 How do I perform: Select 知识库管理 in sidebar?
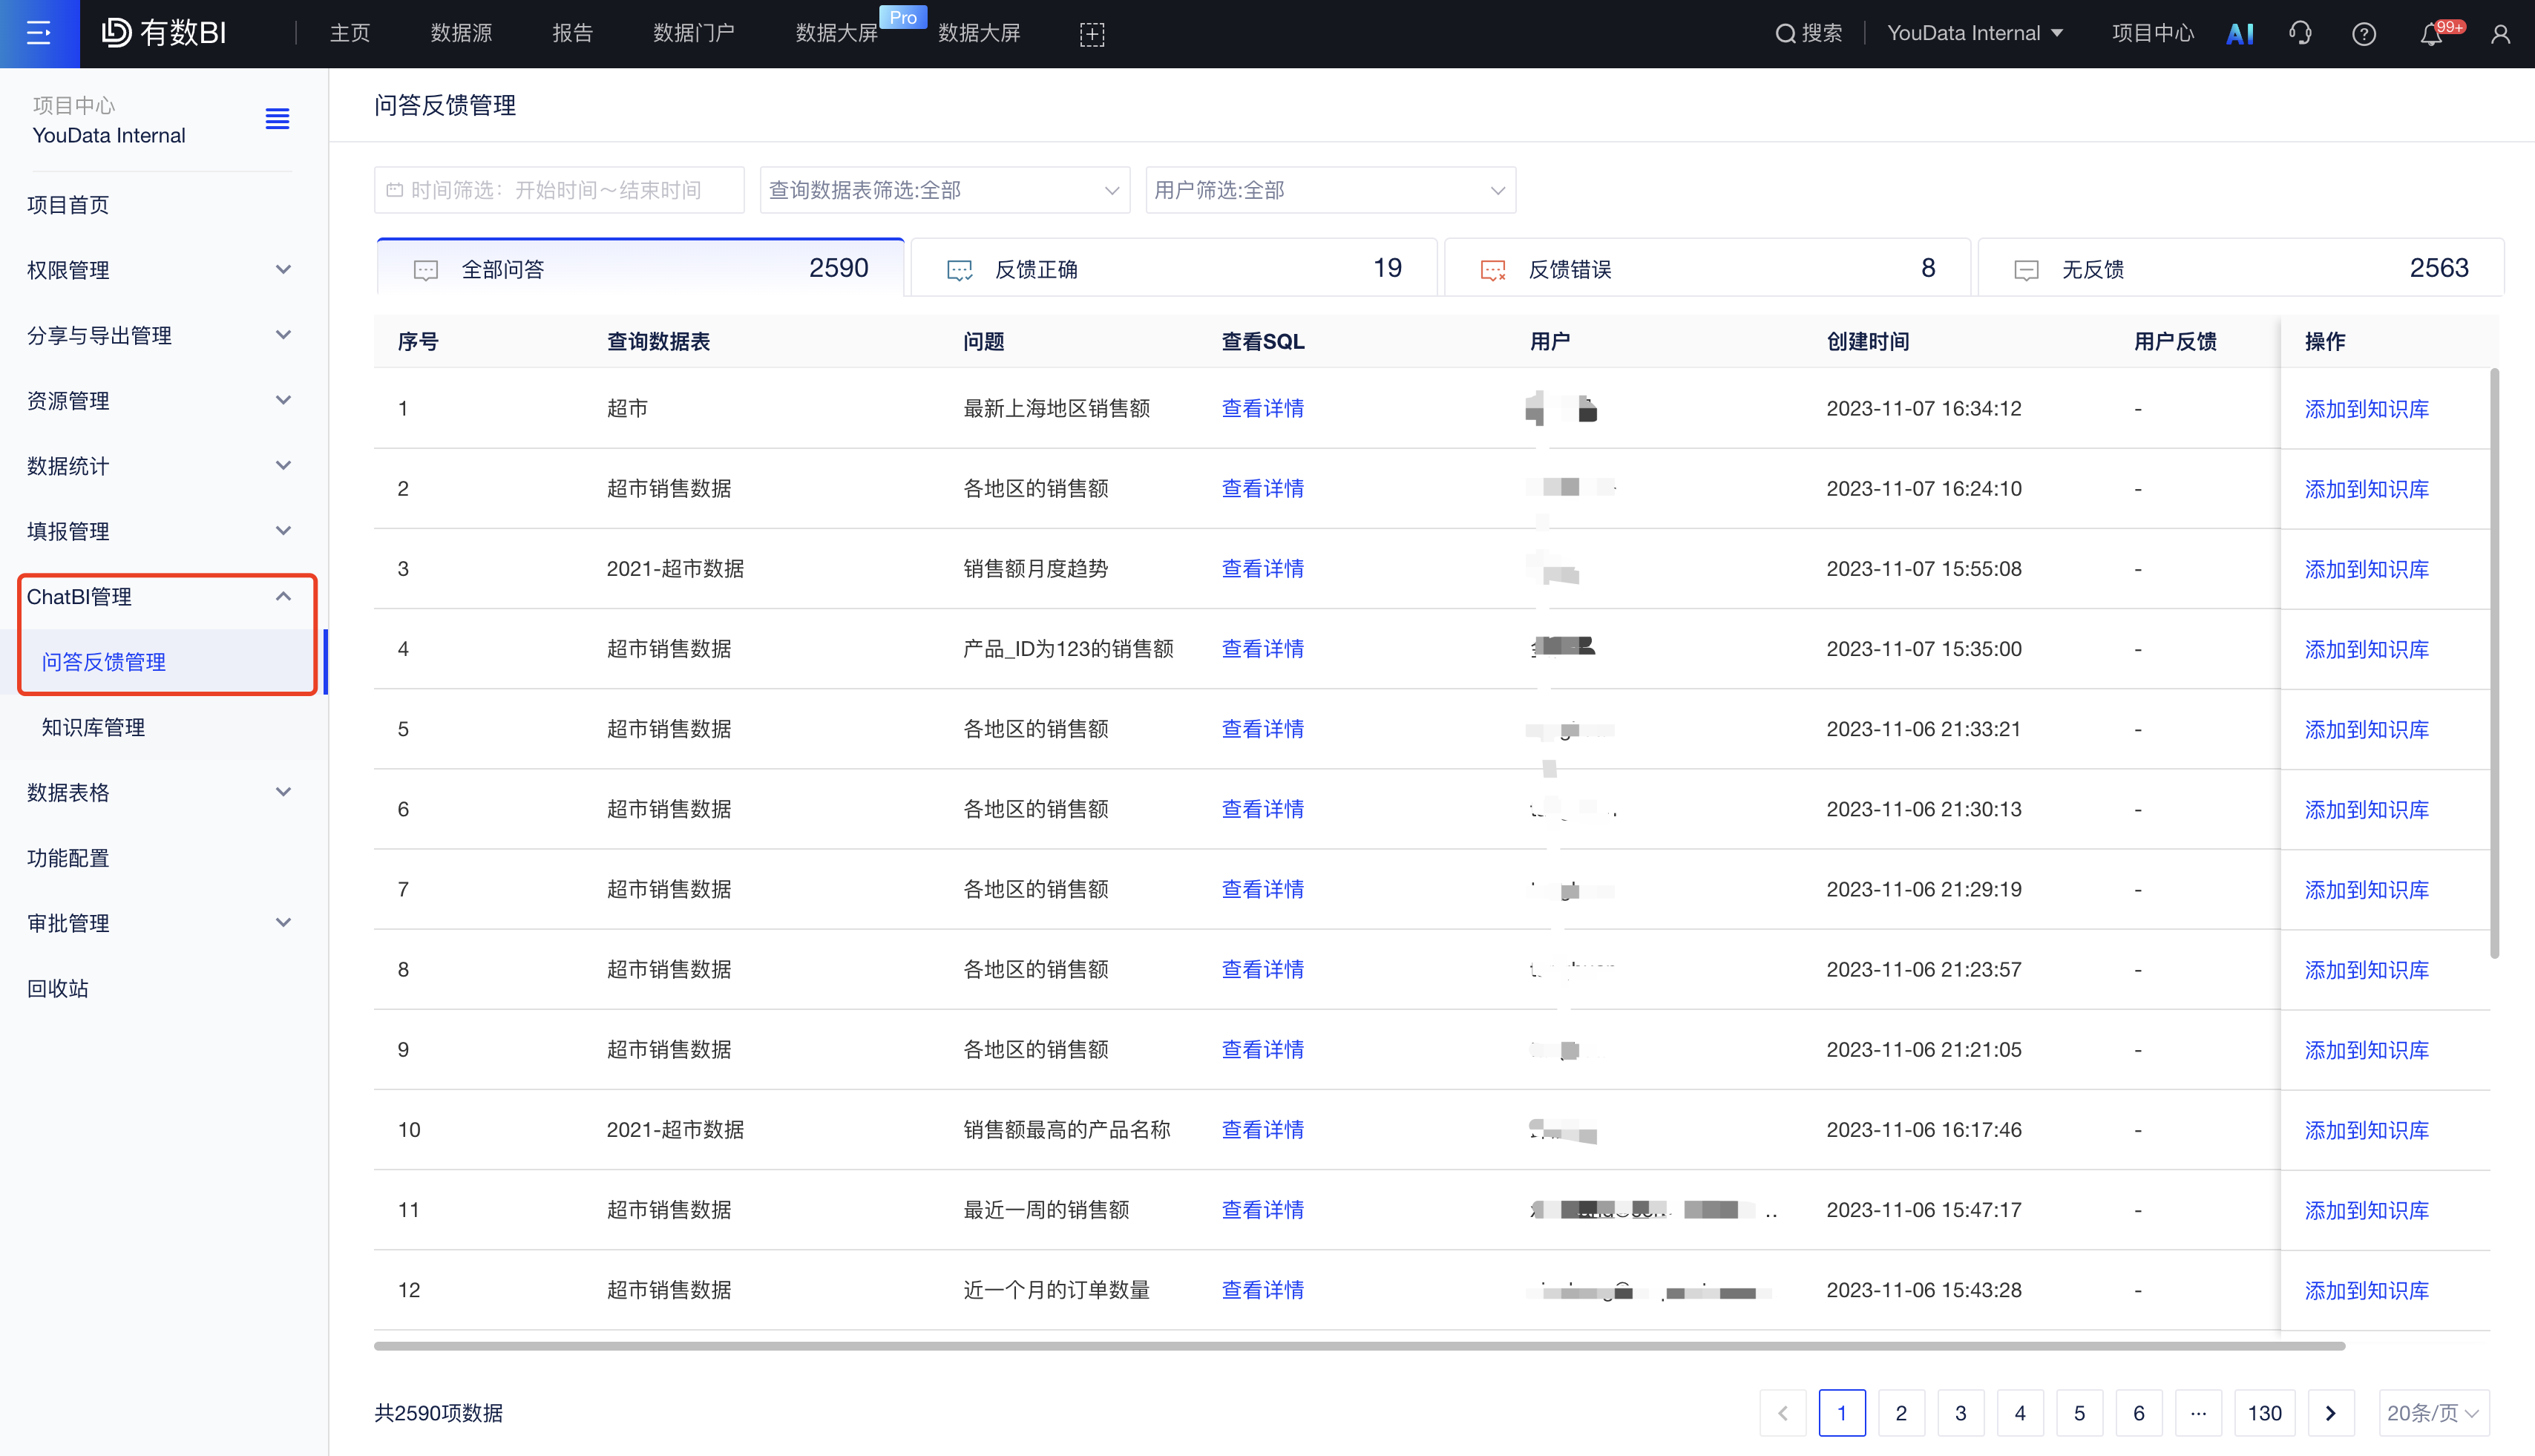coord(93,727)
